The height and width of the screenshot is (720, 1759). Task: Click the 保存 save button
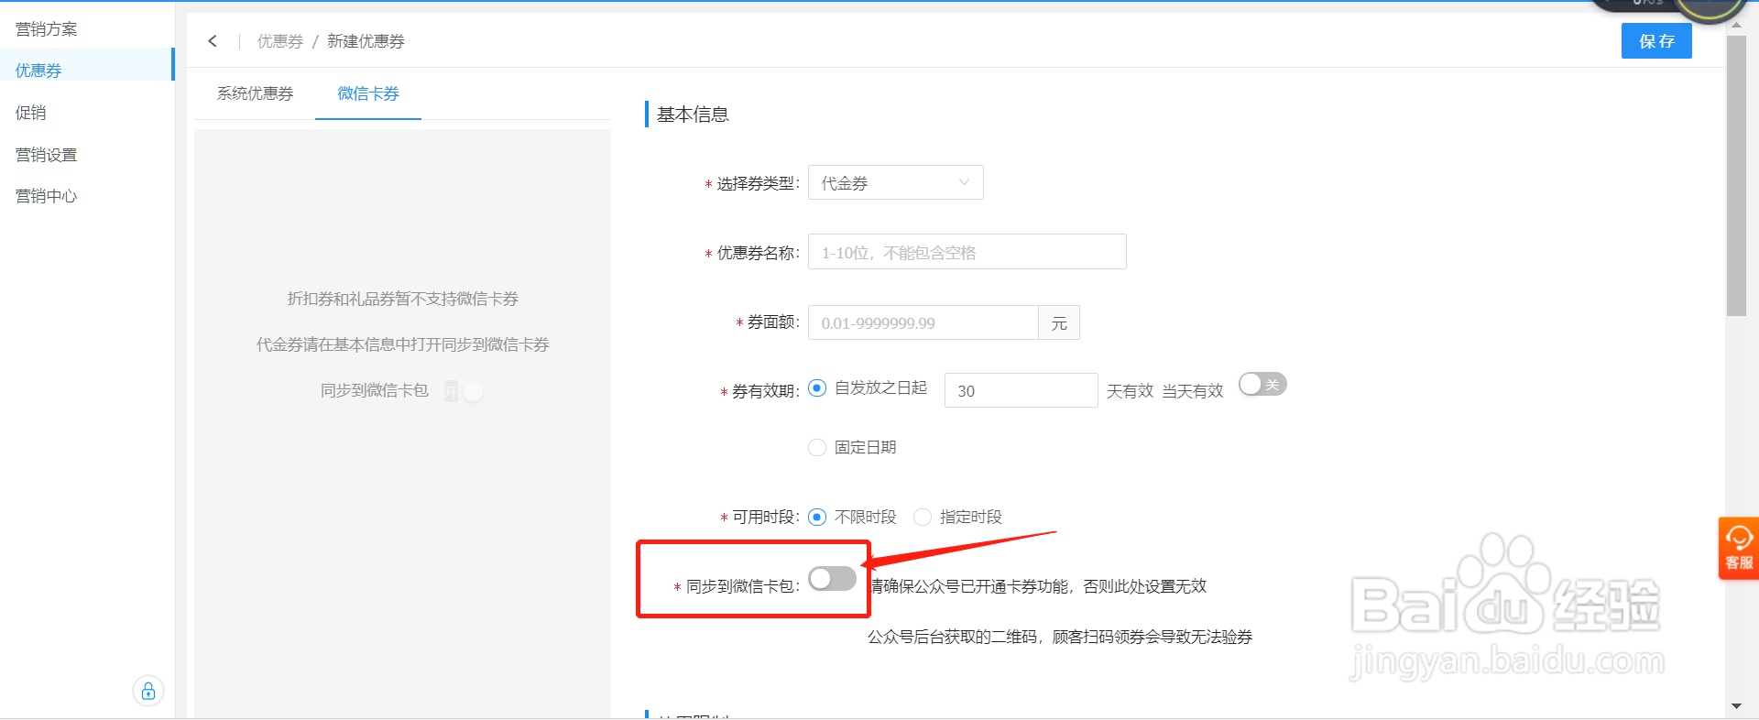pos(1656,41)
